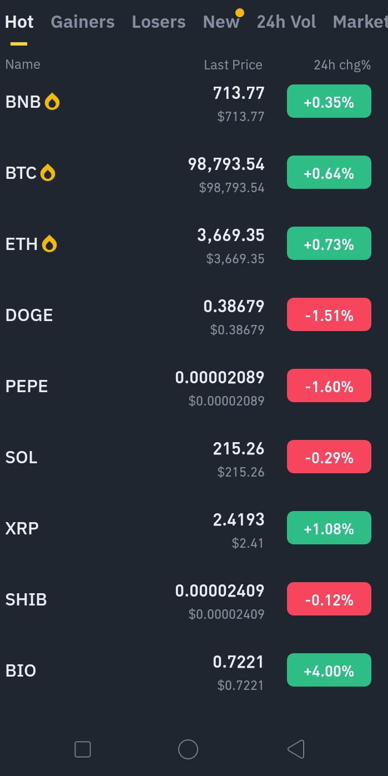388x776 pixels.
Task: Tap XRP's +1.08% green change badge
Action: pyautogui.click(x=329, y=528)
